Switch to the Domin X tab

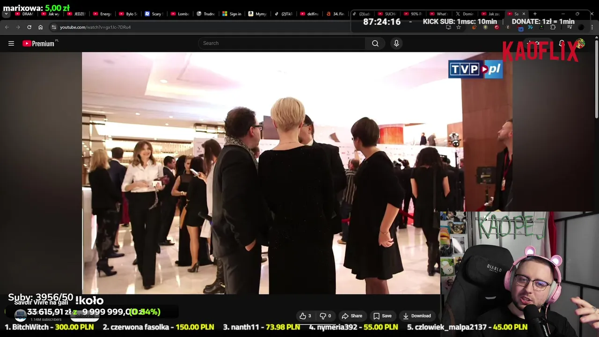pos(465,14)
